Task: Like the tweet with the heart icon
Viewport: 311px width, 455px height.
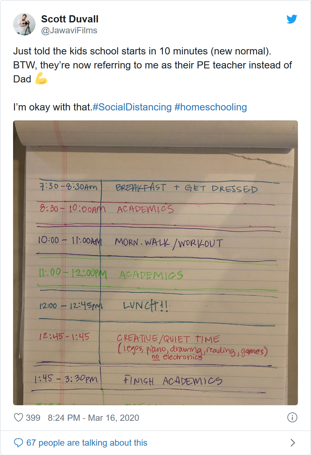Action: 19,417
